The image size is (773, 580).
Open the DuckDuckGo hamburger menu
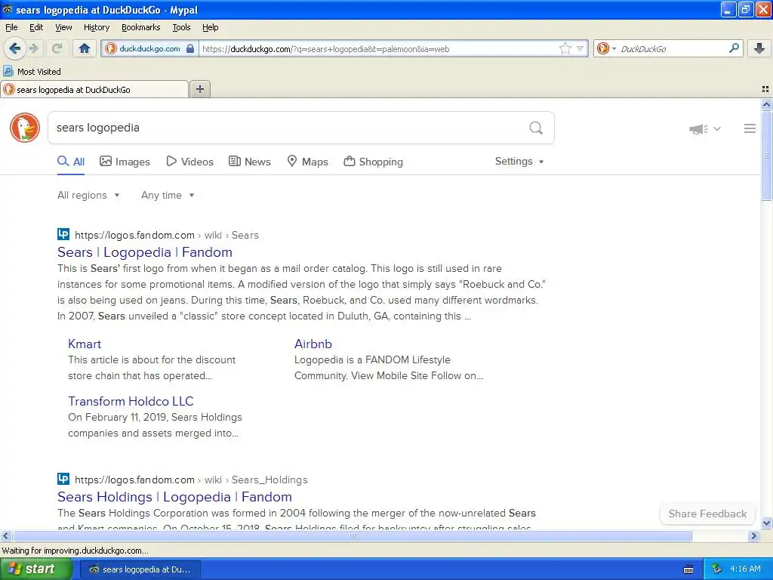pos(750,128)
